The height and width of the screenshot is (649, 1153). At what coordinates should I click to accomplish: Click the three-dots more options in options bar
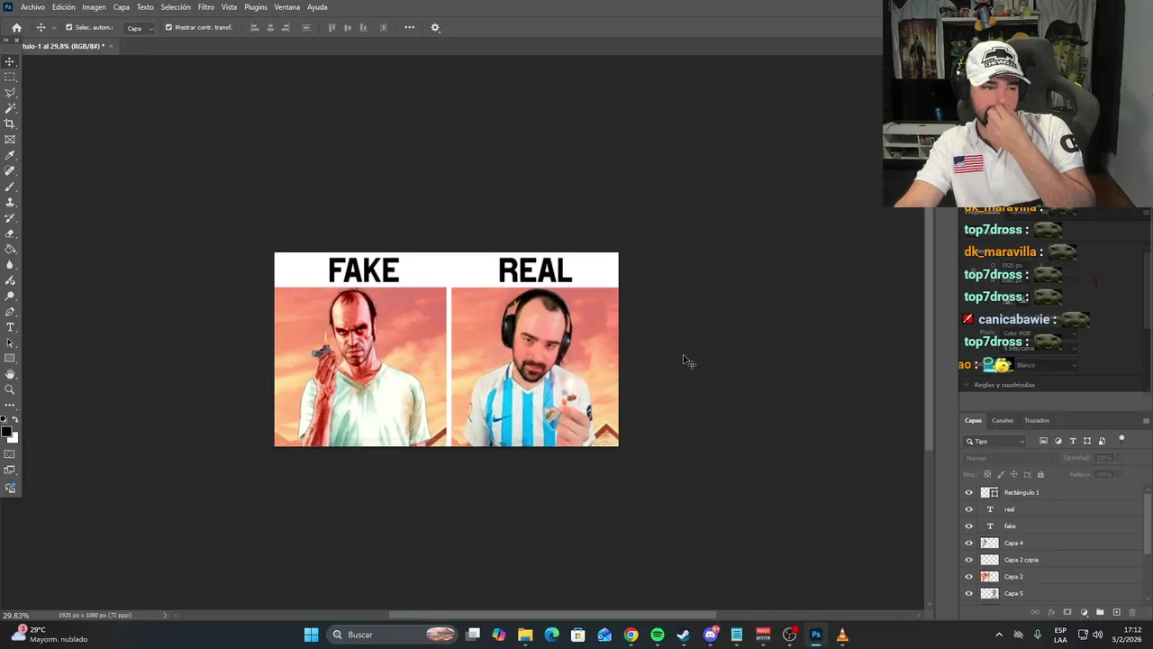409,27
